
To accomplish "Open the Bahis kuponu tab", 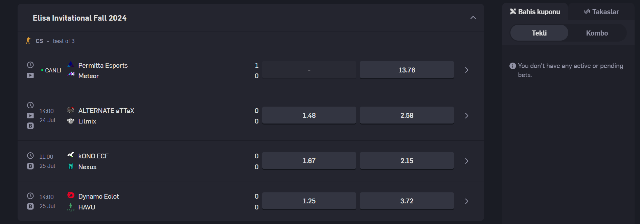I will point(535,12).
